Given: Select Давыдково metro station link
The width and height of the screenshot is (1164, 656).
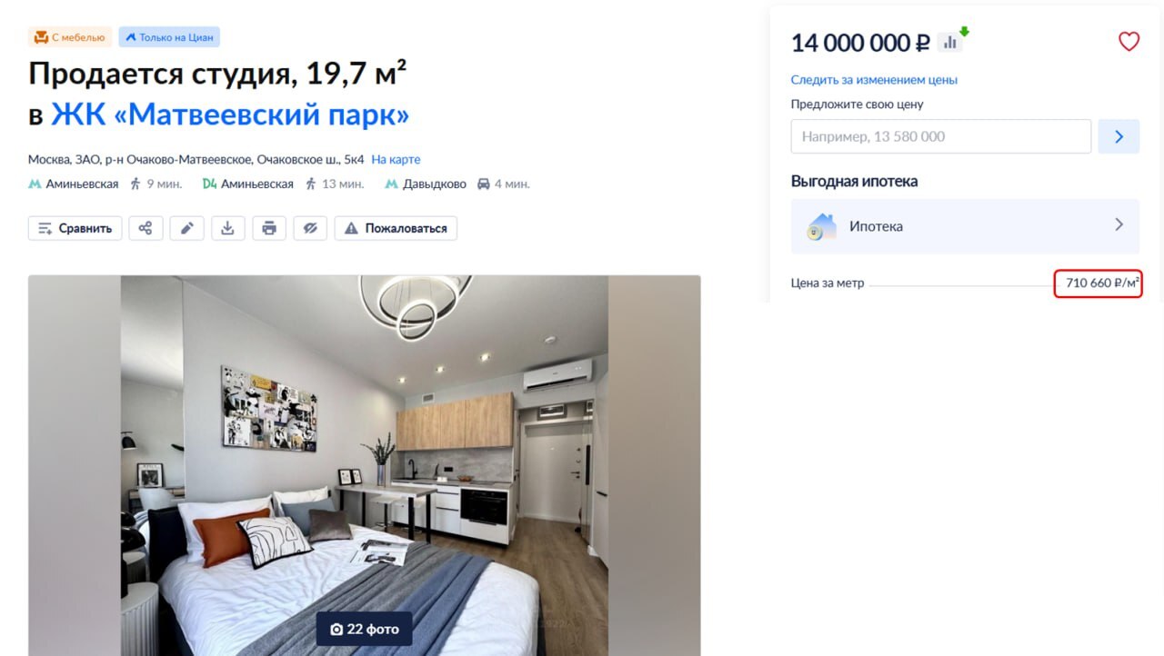Looking at the screenshot, I should click(435, 184).
